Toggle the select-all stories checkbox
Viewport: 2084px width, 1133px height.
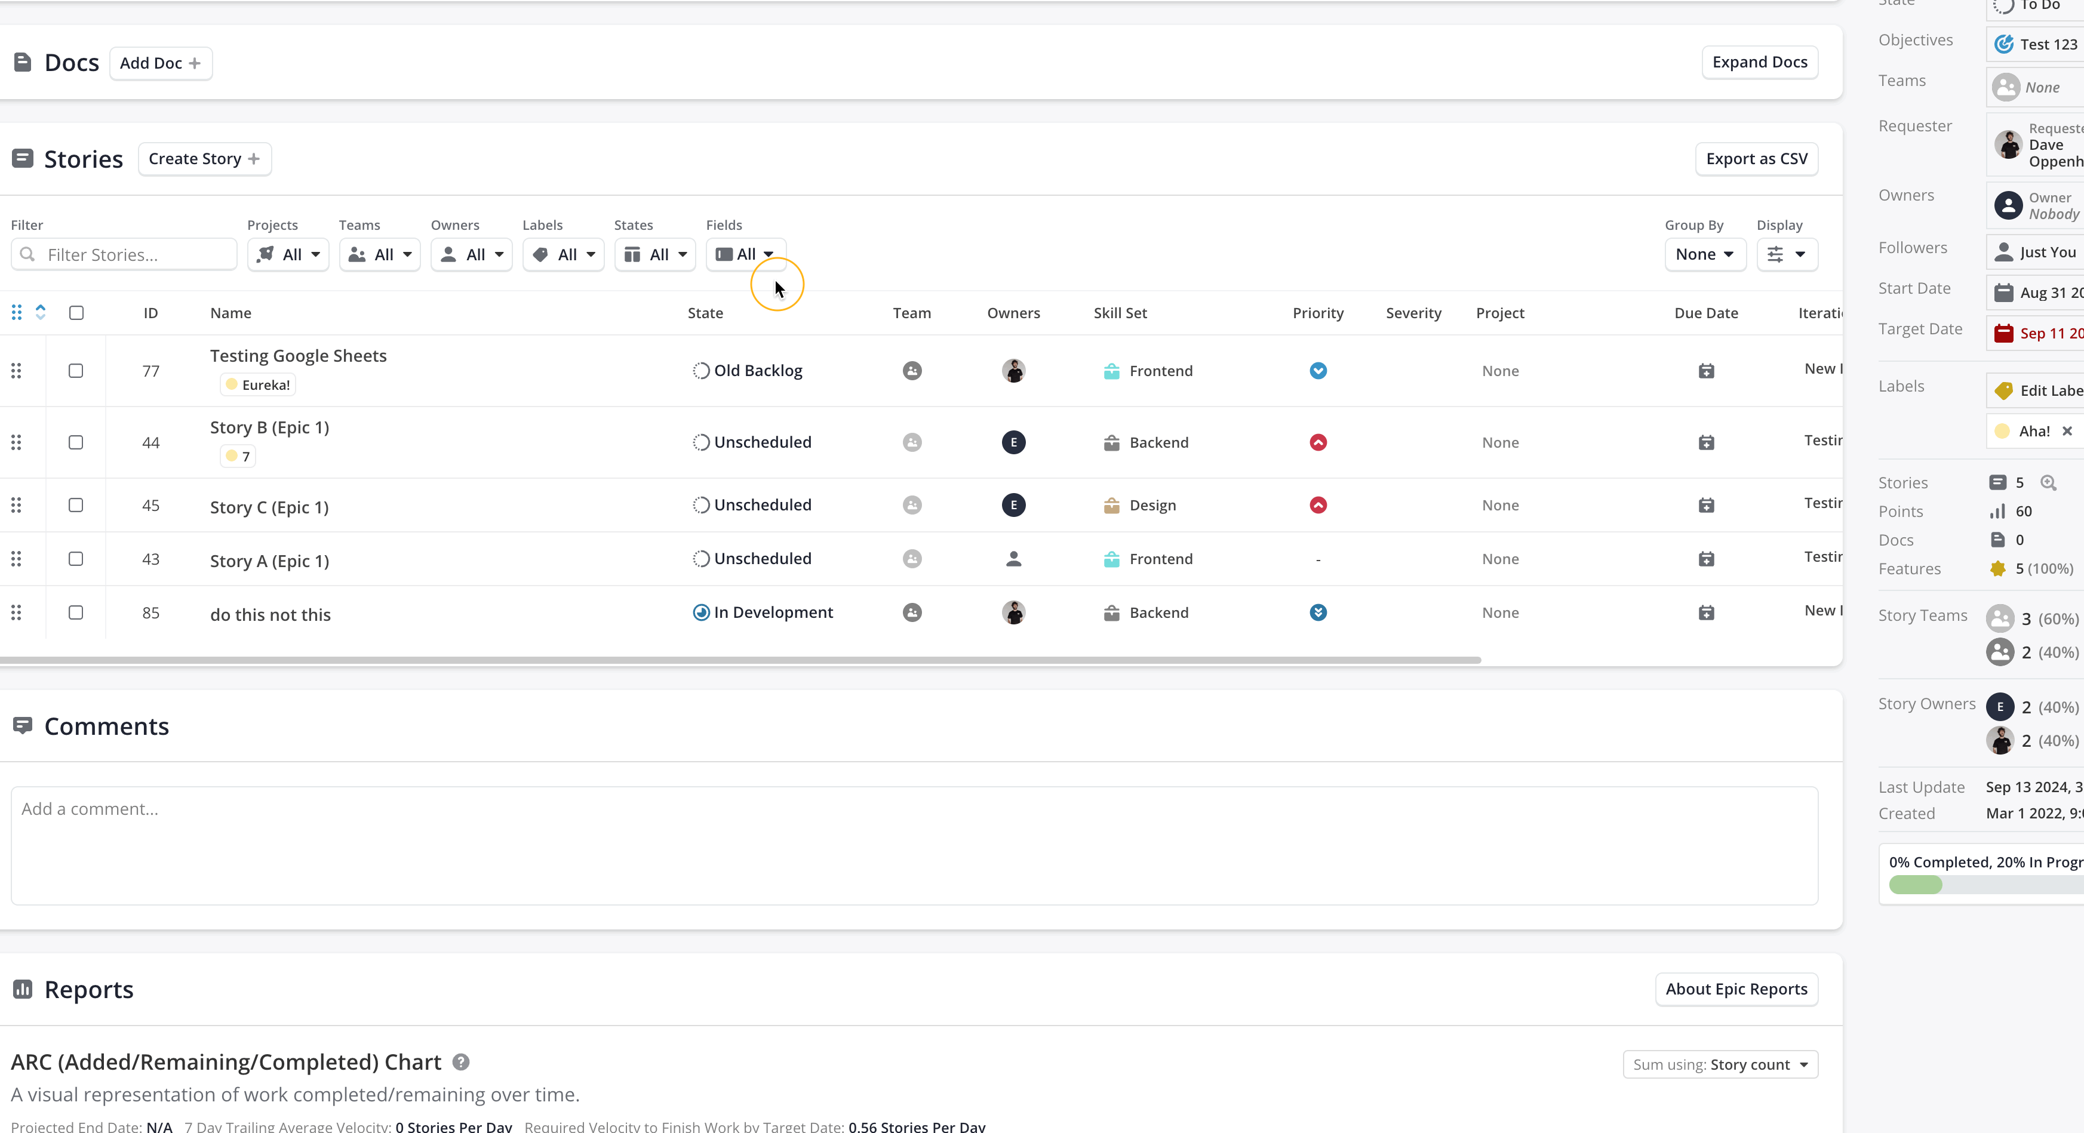[x=76, y=312]
